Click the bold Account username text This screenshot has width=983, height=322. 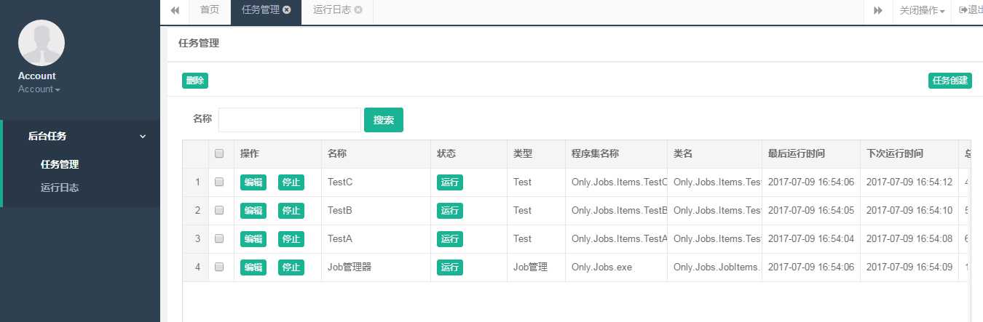click(37, 76)
